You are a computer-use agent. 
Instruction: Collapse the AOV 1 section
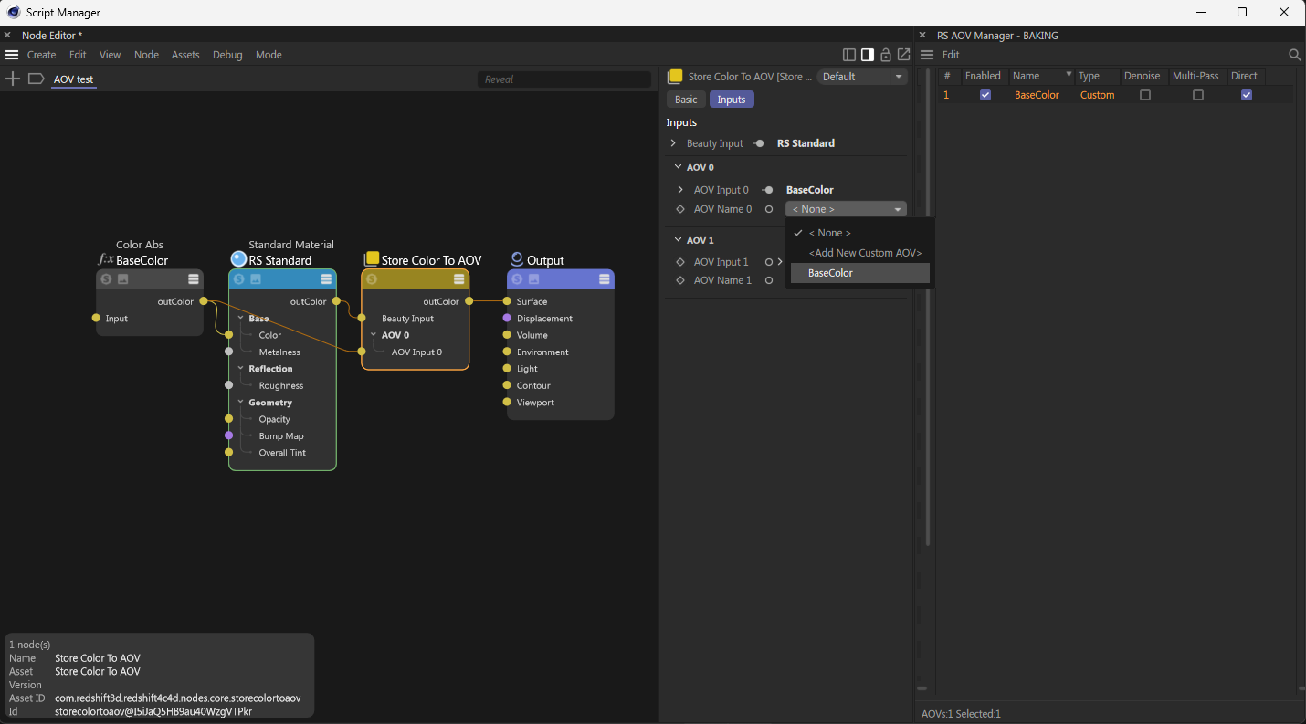[678, 240]
